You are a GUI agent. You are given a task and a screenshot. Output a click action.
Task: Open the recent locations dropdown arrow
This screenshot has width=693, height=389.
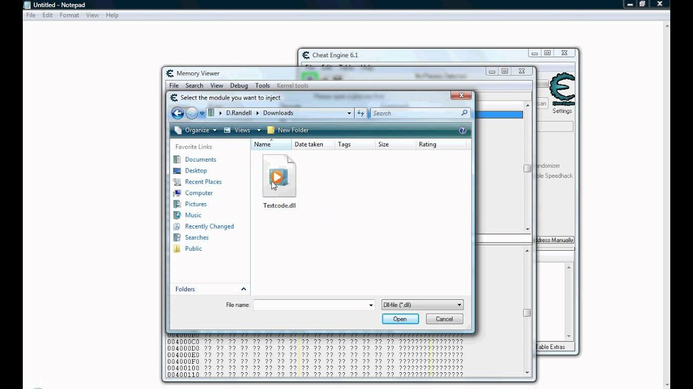(x=202, y=113)
